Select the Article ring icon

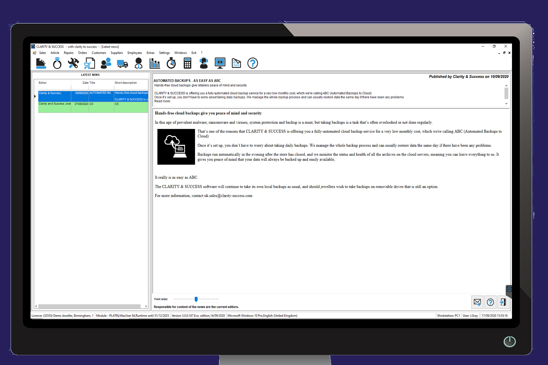[x=57, y=63]
